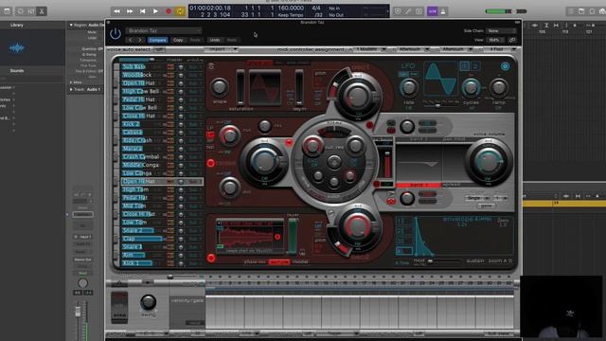Toggle the purple Count-in button
Screen dimensions: 606x341
click(432, 11)
